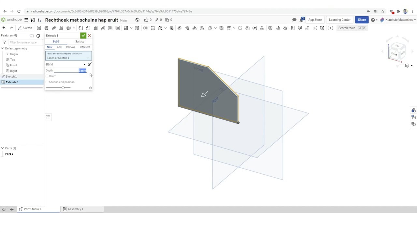Open the App Store
This screenshot has width=417, height=234.
coord(315,20)
